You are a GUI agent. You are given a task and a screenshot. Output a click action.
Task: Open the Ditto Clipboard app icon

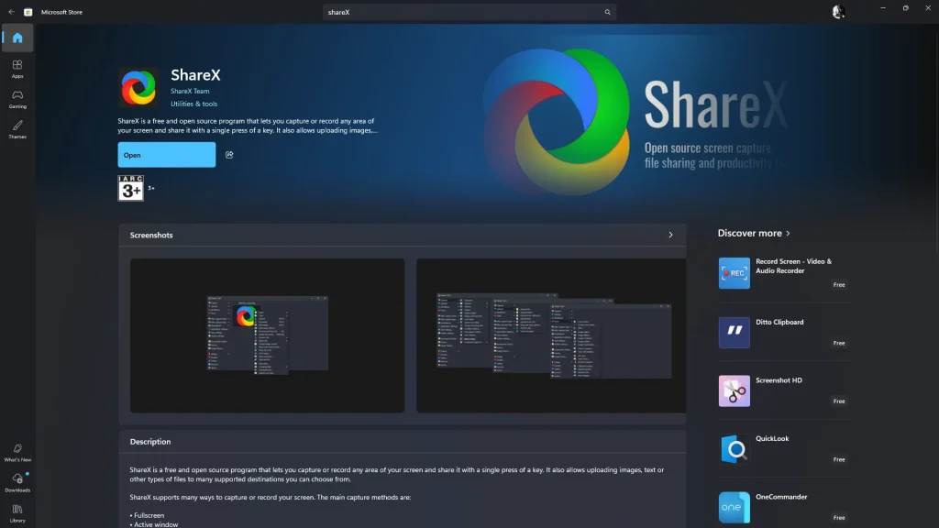[735, 332]
